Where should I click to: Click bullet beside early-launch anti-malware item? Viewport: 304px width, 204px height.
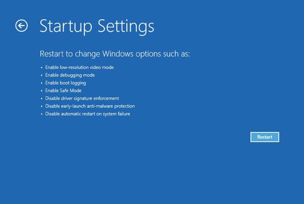click(x=41, y=106)
